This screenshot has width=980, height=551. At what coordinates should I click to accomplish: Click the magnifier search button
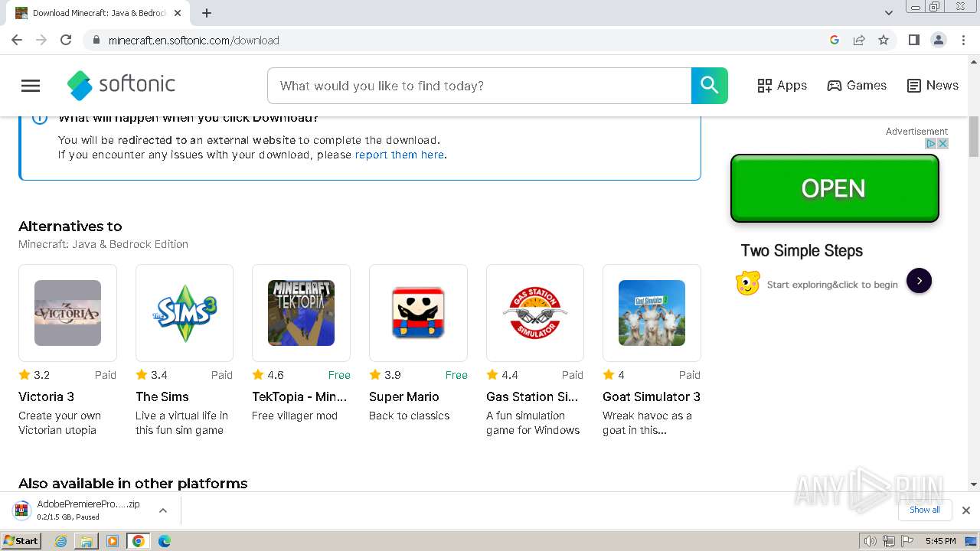click(x=710, y=86)
